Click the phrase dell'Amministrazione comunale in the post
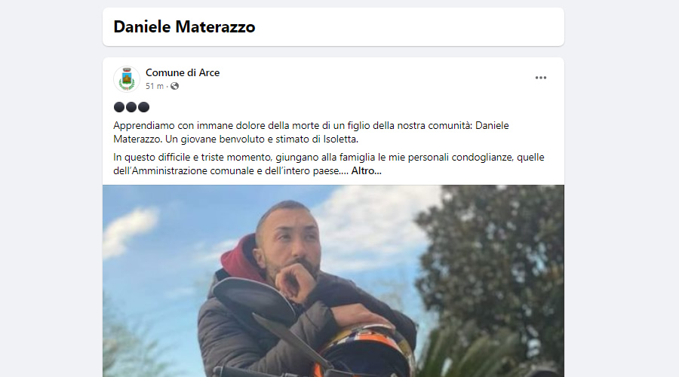Screen dimensions: 679x377 tap(183, 171)
